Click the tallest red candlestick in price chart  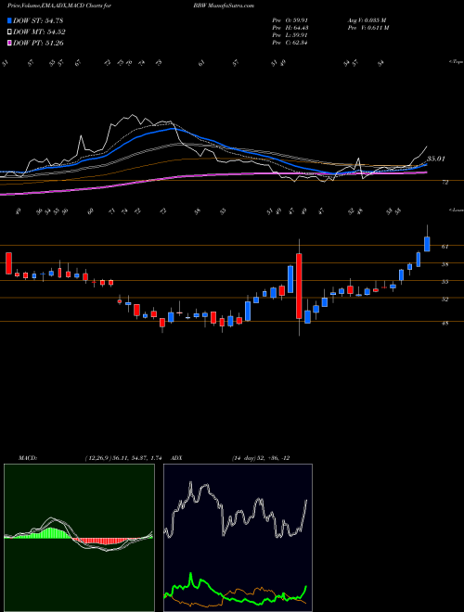[x=299, y=286]
